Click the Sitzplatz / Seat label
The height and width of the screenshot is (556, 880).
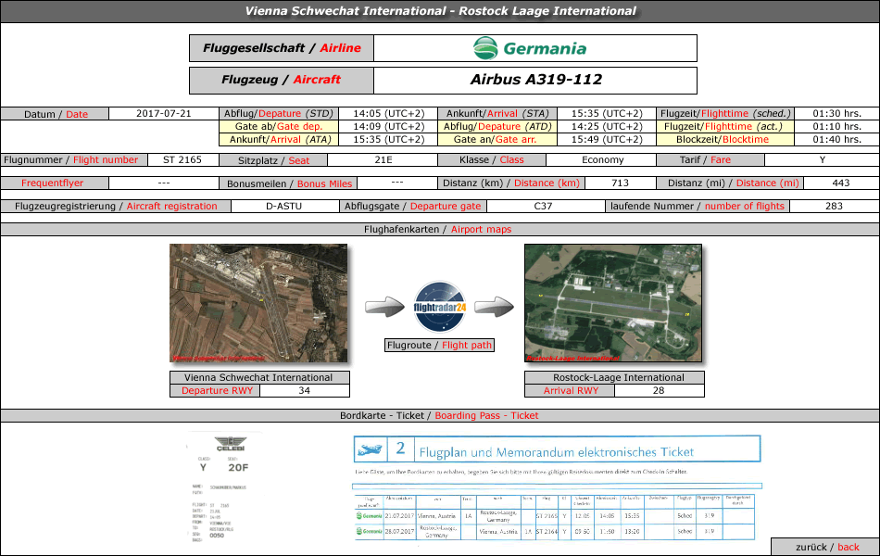(273, 160)
